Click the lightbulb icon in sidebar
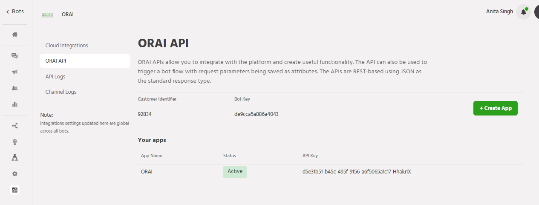539x205 pixels. (15, 142)
